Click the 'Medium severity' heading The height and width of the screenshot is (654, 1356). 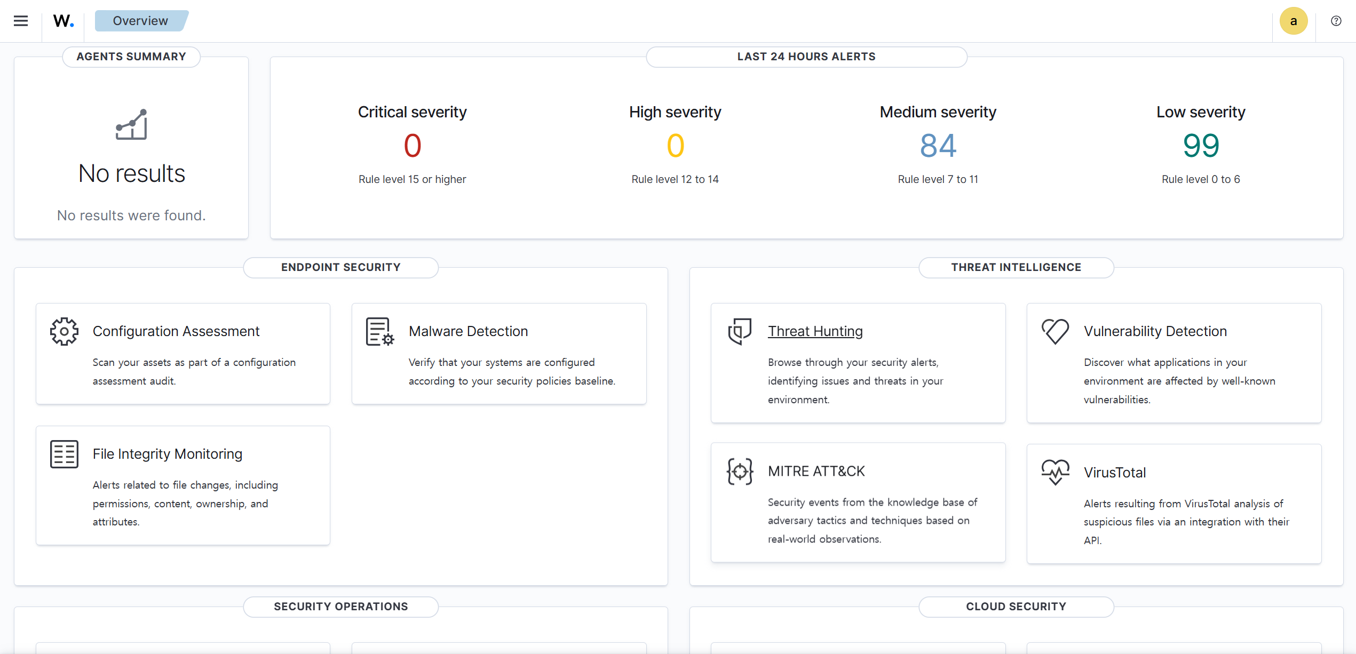(x=938, y=112)
